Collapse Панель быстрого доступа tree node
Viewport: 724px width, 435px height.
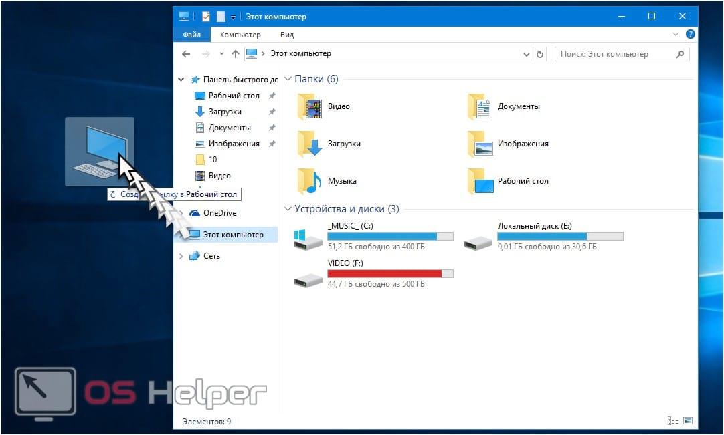click(181, 80)
